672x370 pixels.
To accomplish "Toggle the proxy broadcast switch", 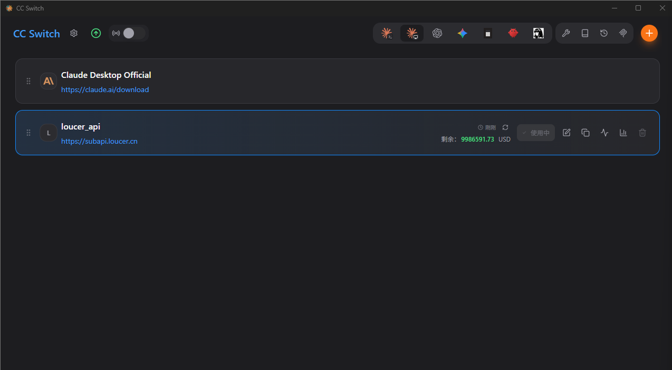I will 134,33.
